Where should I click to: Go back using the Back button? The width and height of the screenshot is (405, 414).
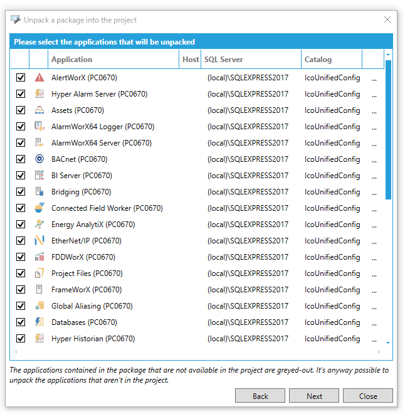click(260, 396)
